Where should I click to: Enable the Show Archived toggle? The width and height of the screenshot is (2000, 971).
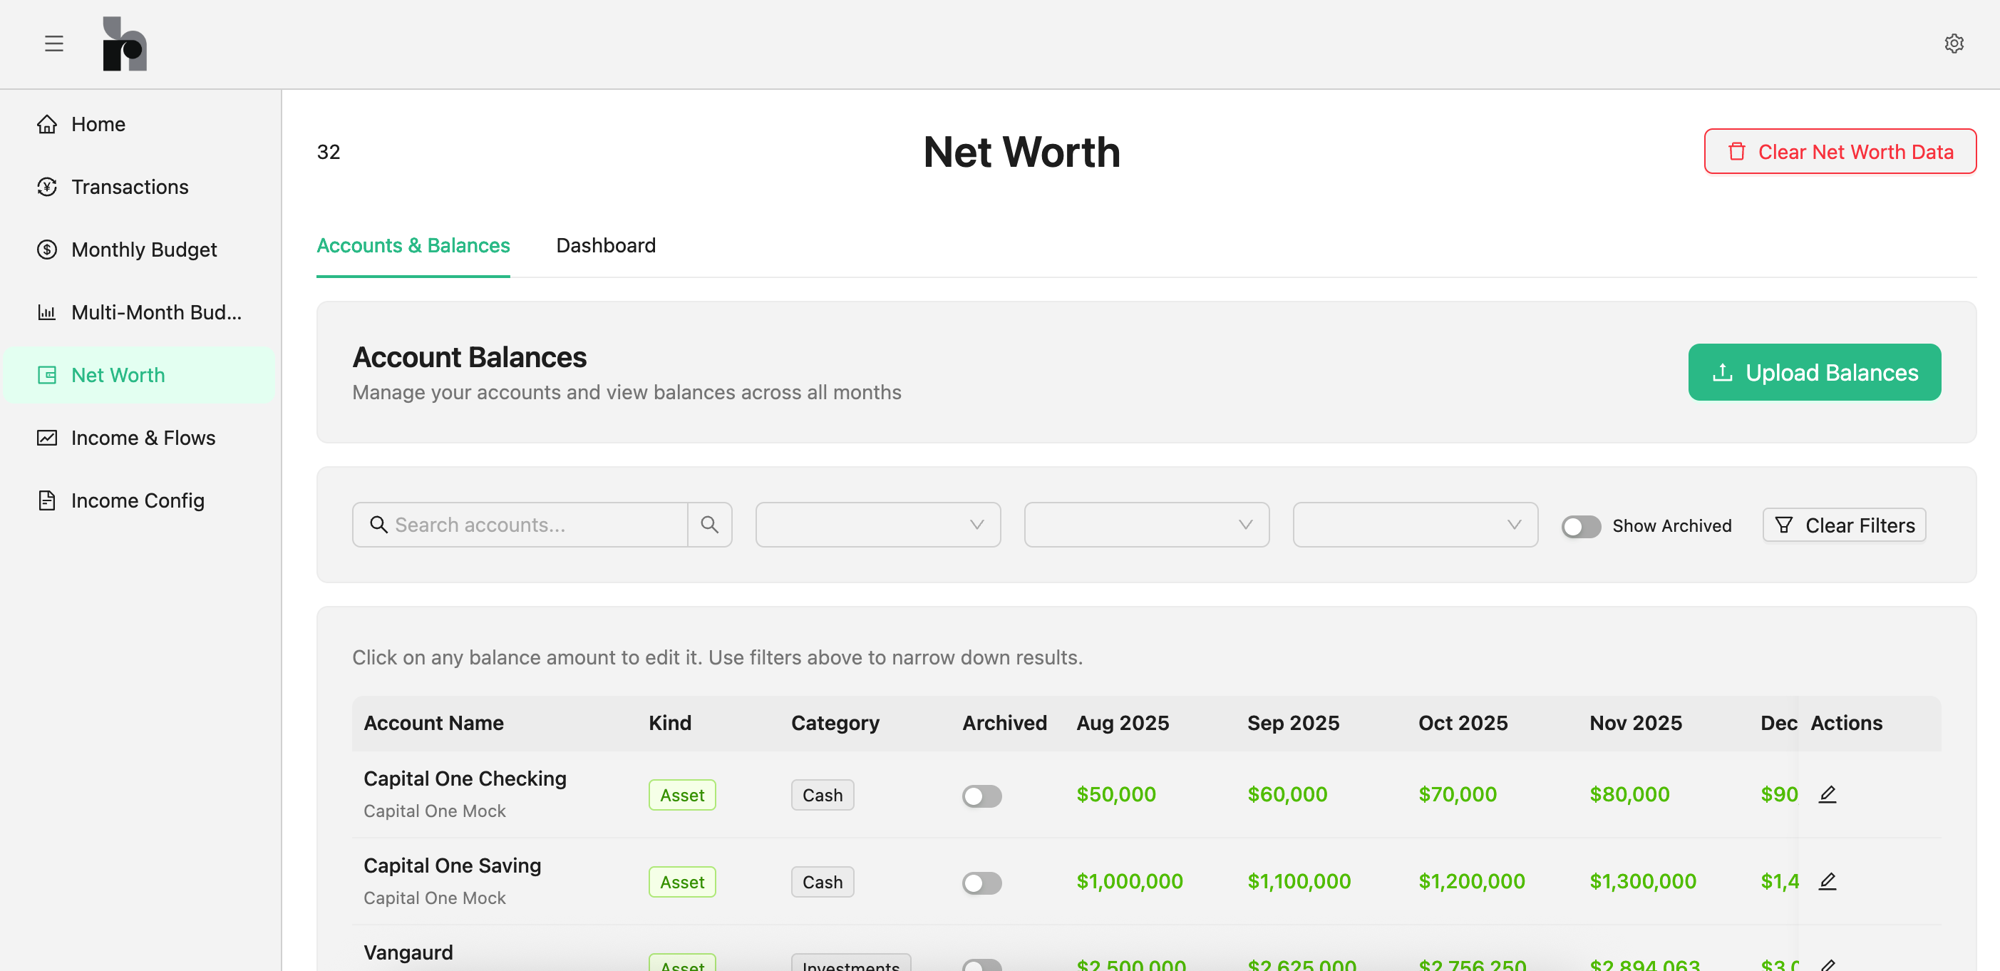click(1581, 527)
